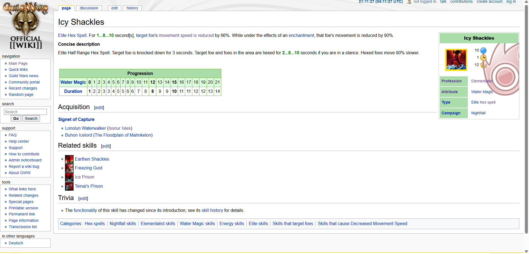This screenshot has width=529, height=254.
Task: Edit the Related skills section
Action: [106, 146]
